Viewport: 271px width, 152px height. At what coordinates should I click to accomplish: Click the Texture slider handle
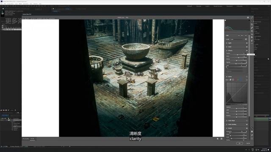(x=237, y=54)
